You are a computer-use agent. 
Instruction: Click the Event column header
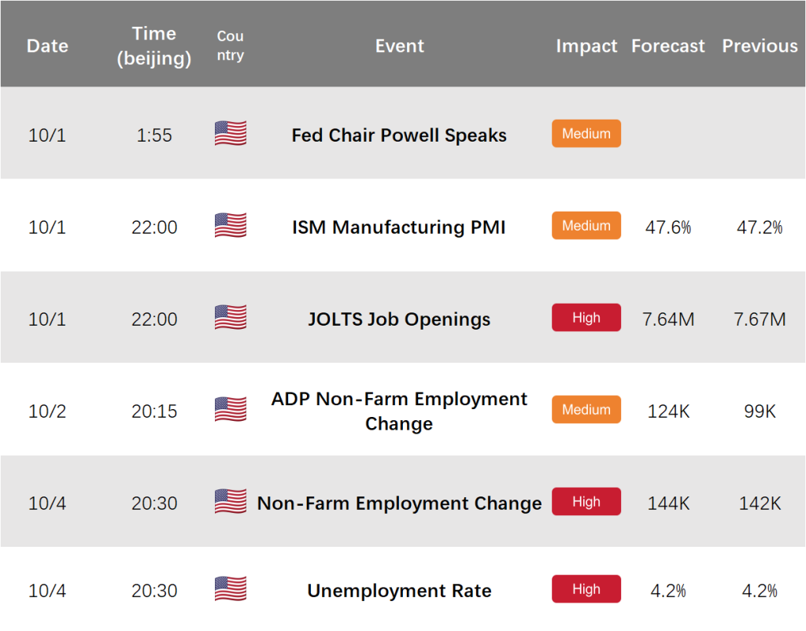pyautogui.click(x=399, y=46)
